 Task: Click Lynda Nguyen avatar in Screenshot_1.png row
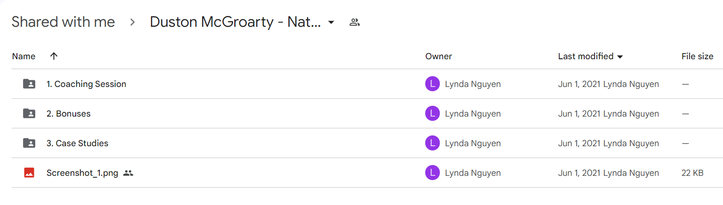432,173
